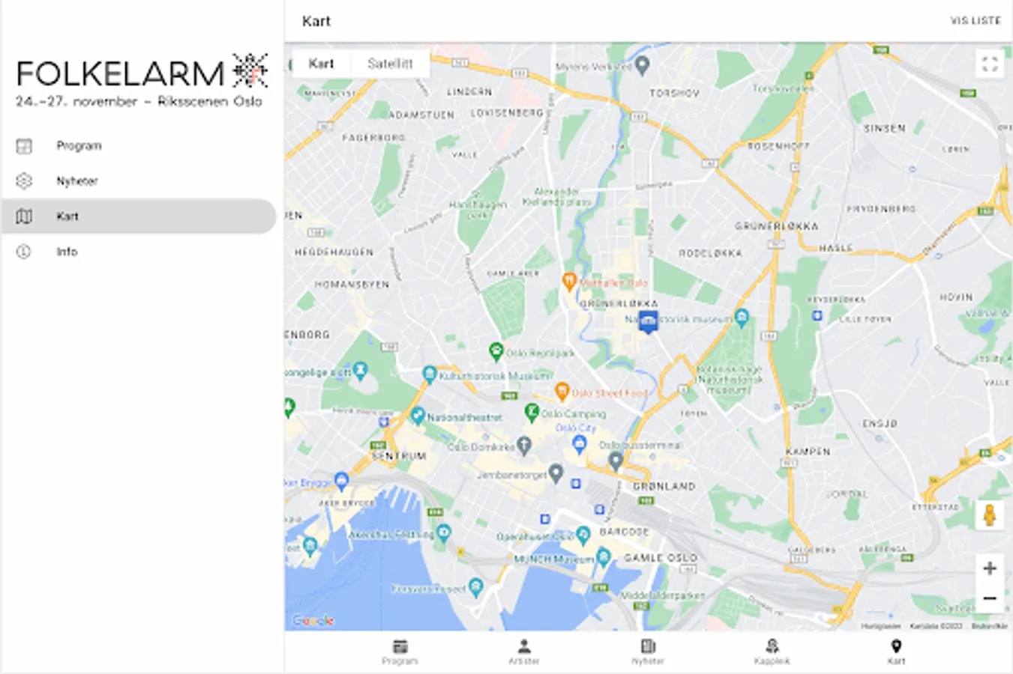This screenshot has width=1013, height=674.
Task: Click the Oslo Camping pin
Action: click(532, 411)
